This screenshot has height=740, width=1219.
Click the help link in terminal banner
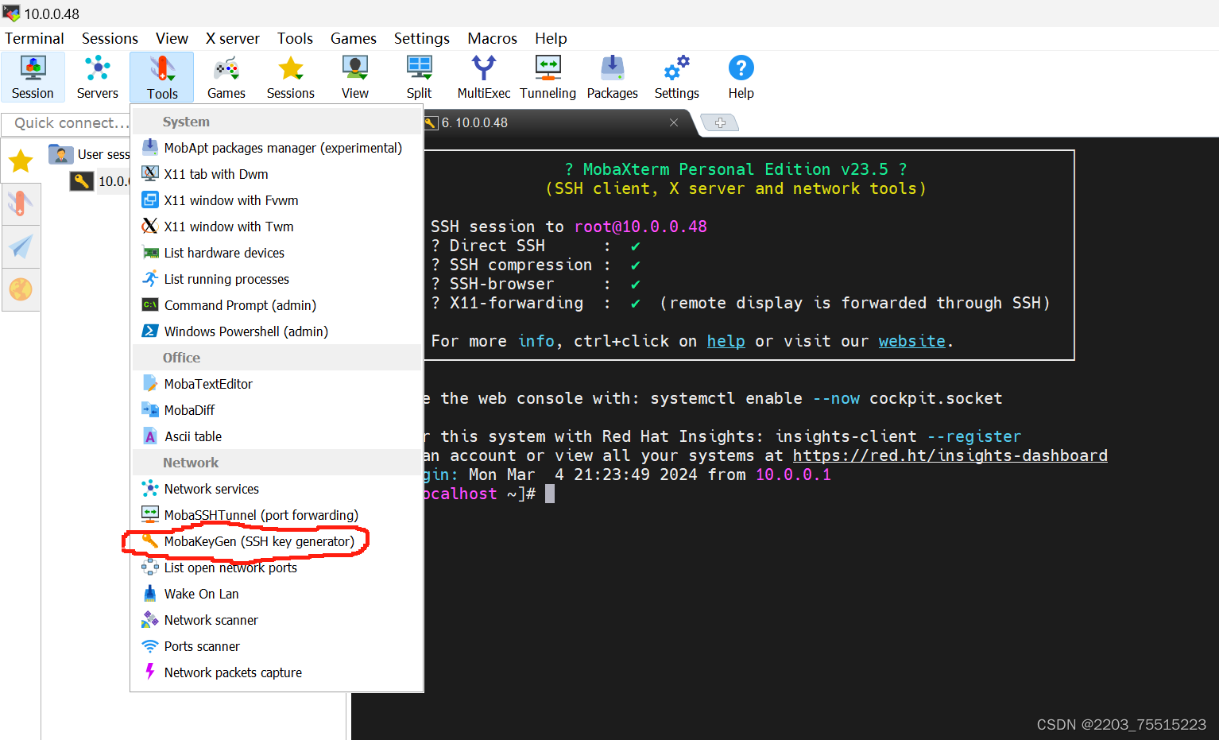coord(726,340)
